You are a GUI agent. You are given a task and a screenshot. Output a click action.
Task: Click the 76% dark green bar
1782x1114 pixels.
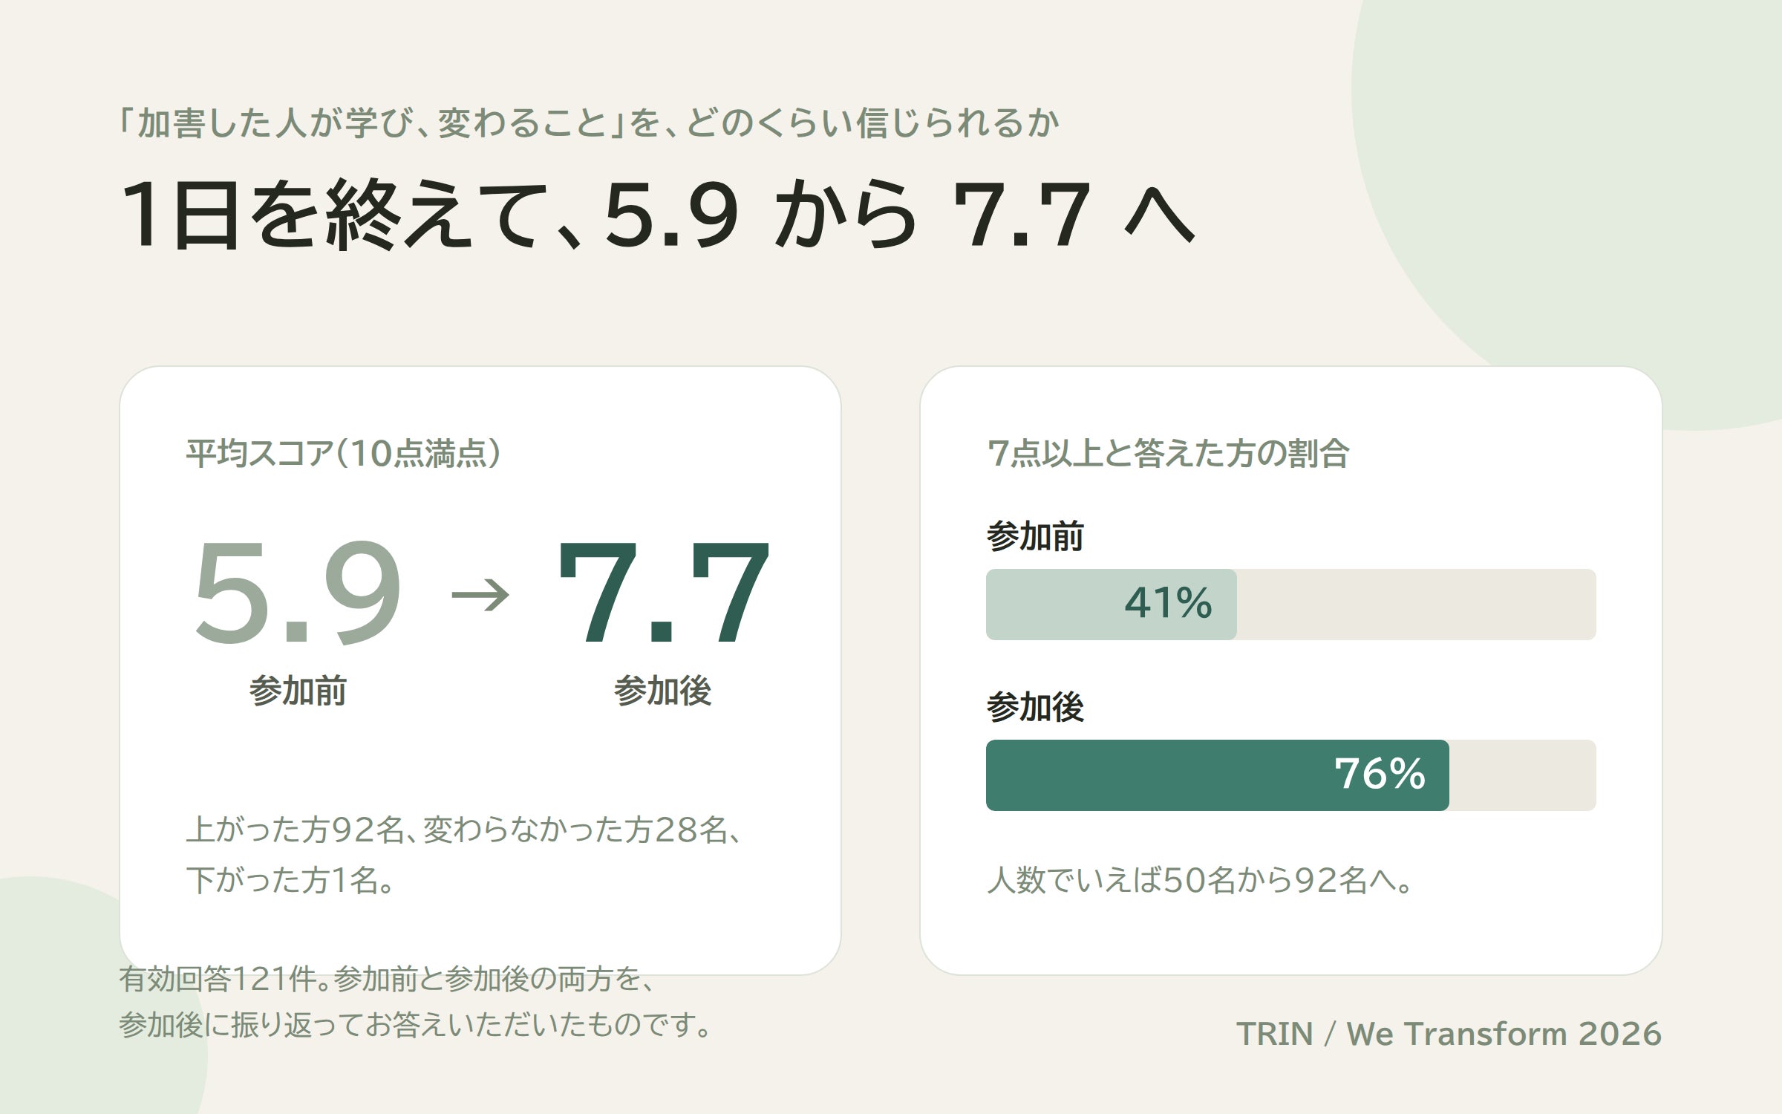coord(1217,775)
